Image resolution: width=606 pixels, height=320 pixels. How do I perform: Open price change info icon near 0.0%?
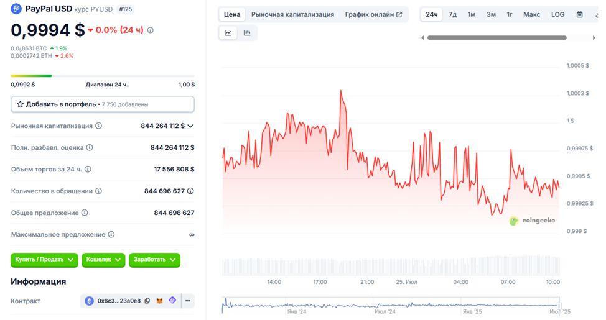(151, 30)
